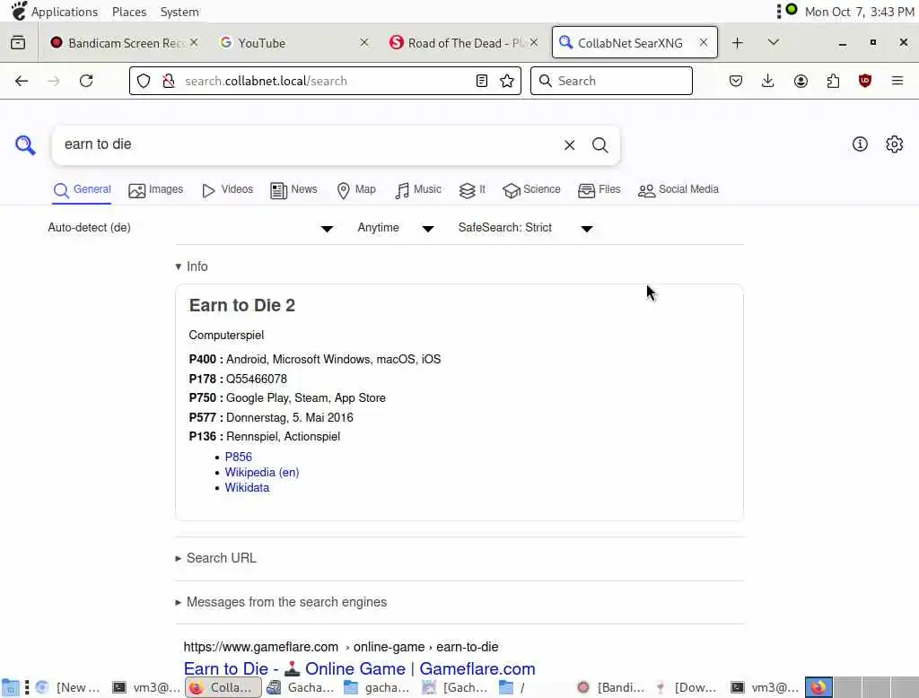This screenshot has height=698, width=919.
Task: Close the Road of The Dead tab
Action: [533, 42]
